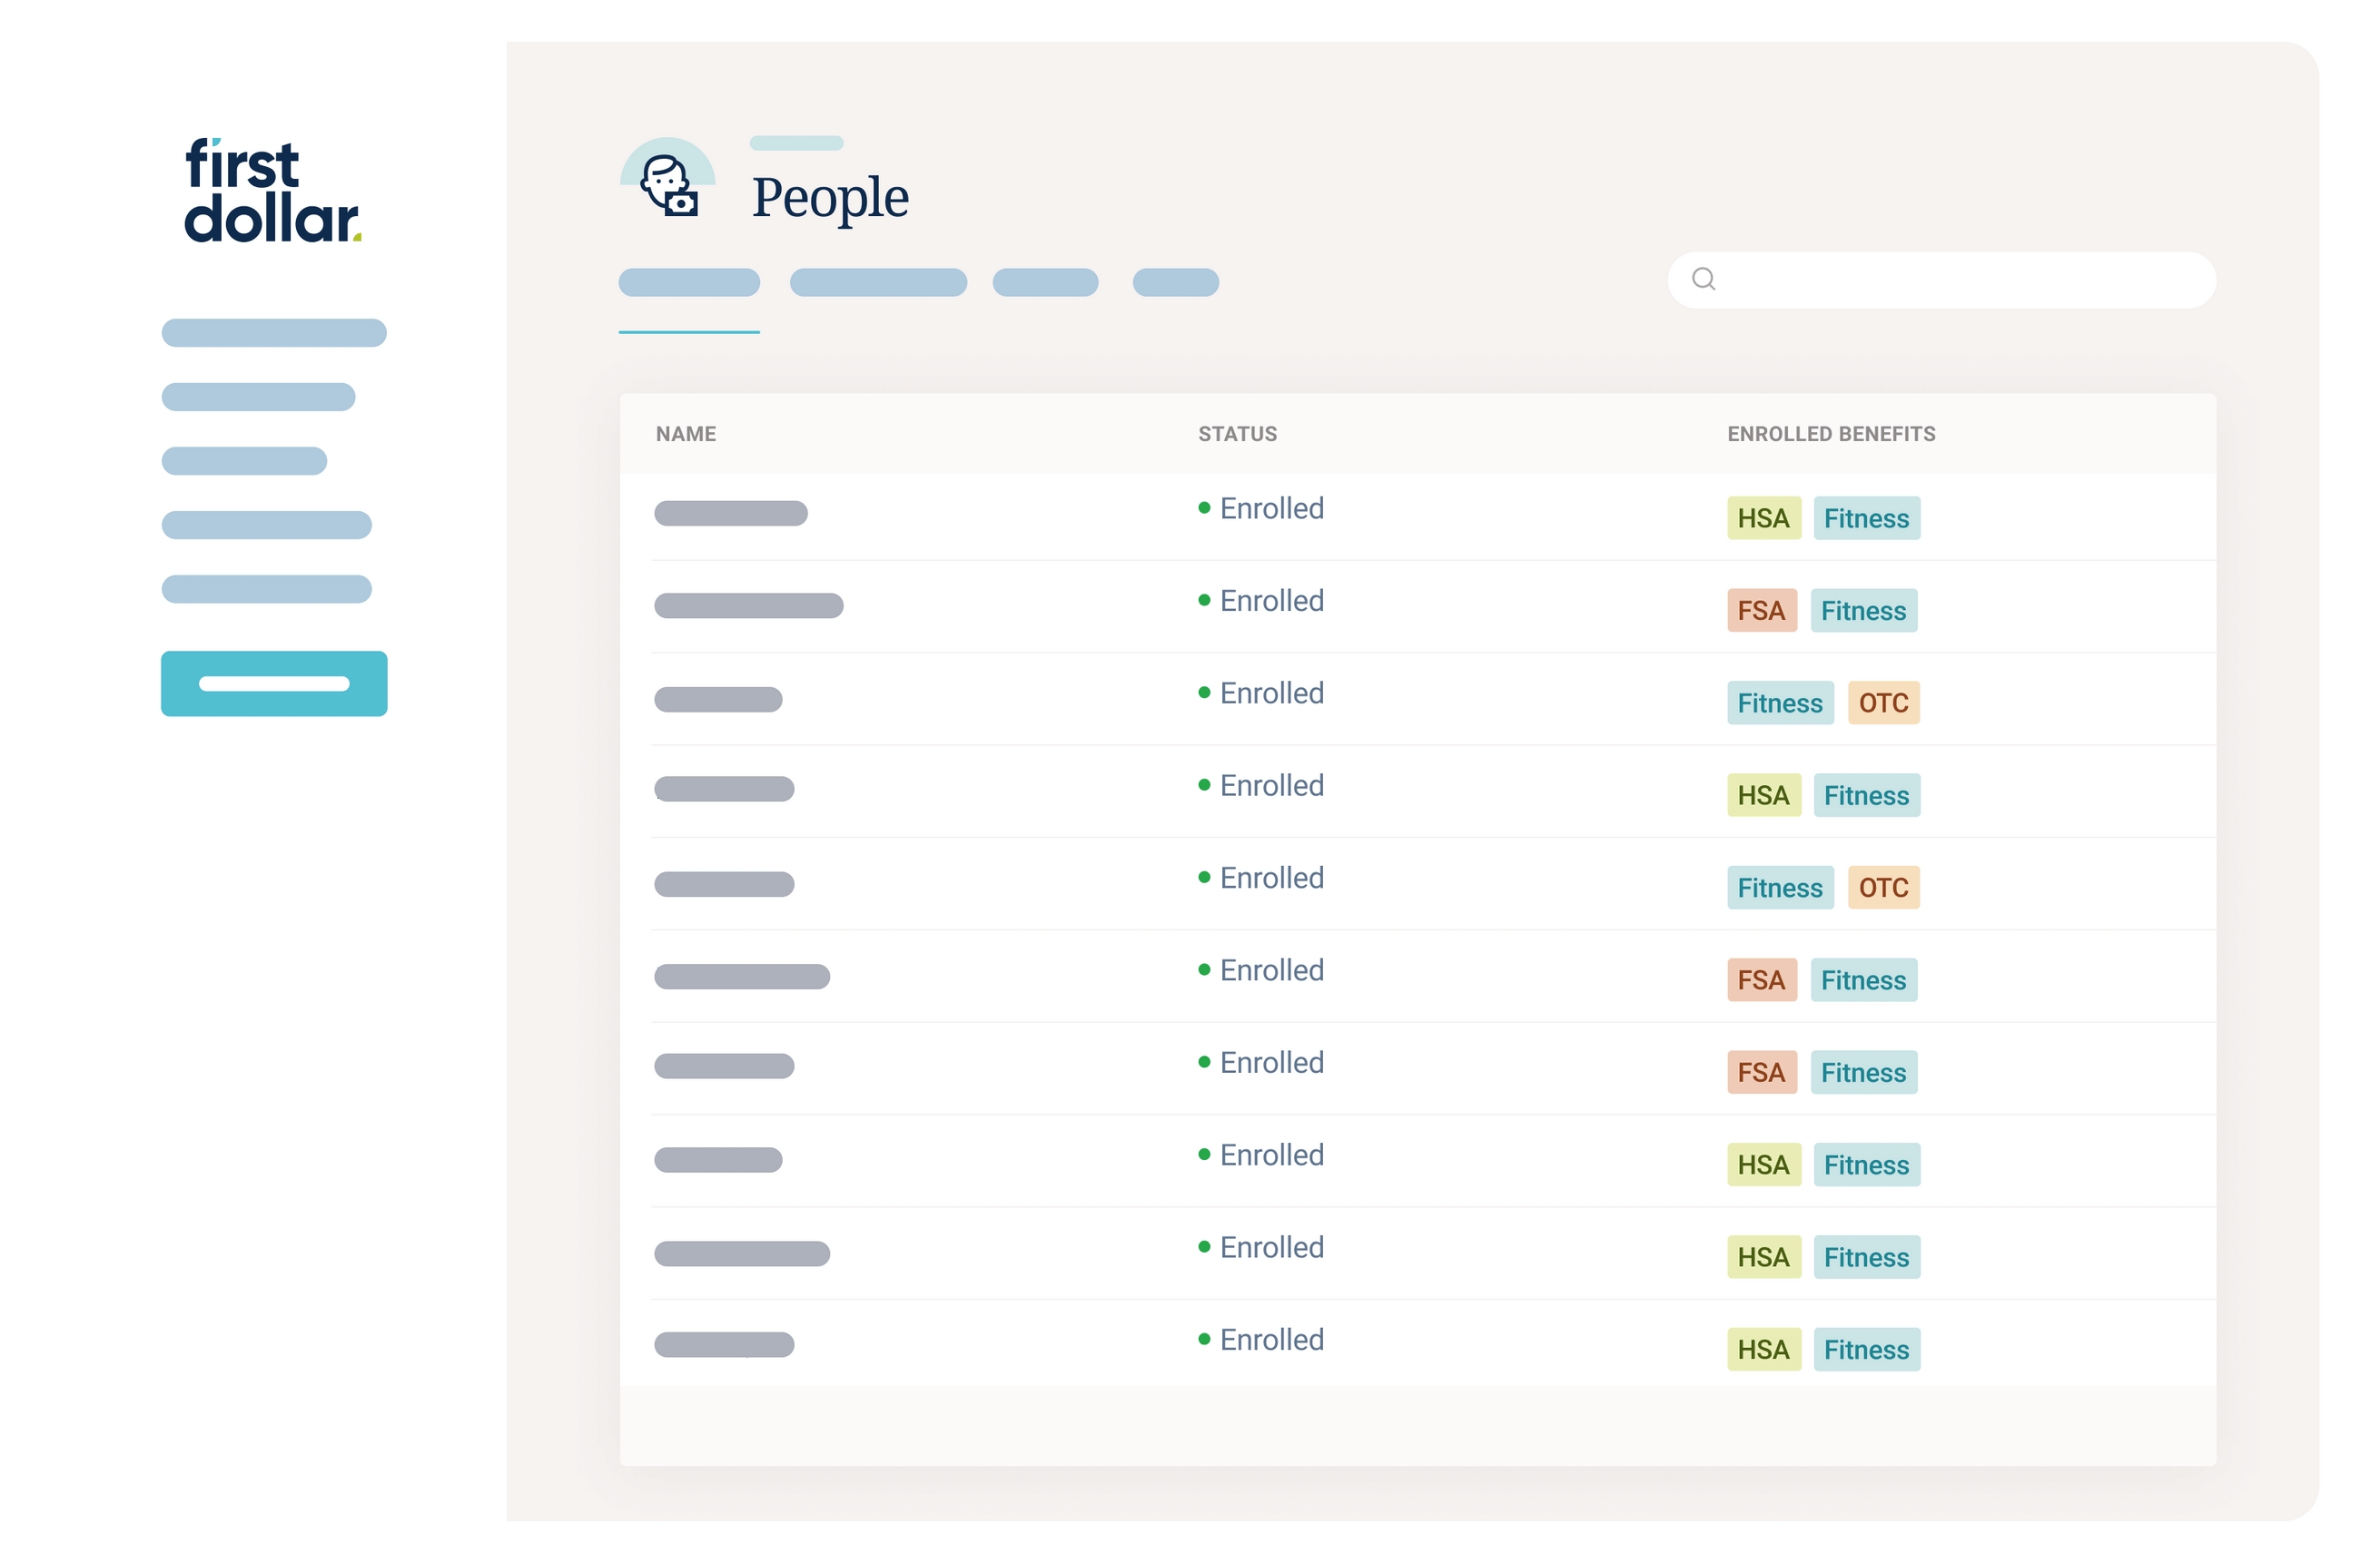Screen dimensions: 2361x1563
Task: Select the second tab in the People page
Action: 877,283
